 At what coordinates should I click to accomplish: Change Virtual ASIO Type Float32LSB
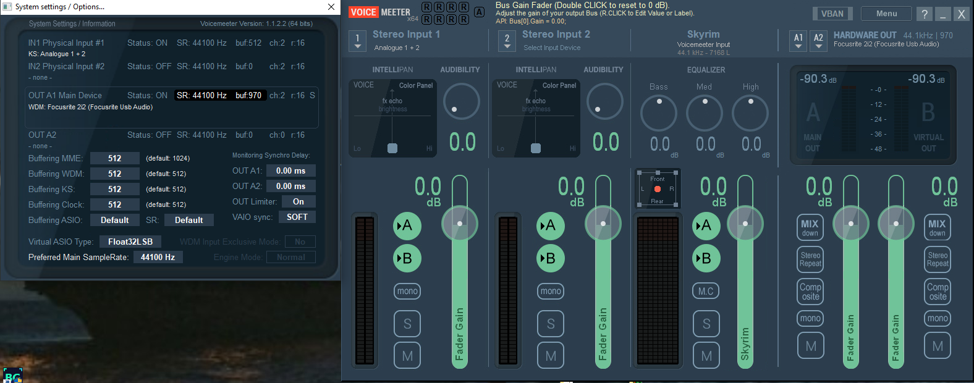click(130, 242)
